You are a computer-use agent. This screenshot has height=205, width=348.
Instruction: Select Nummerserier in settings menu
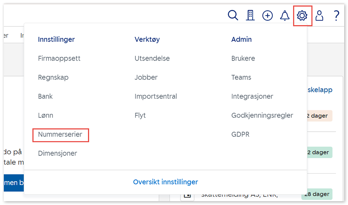(60, 134)
